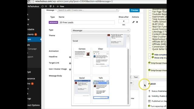The height and width of the screenshot is (109, 194).
Task: Check the Quick Seller checkbox
Action: tap(150, 49)
